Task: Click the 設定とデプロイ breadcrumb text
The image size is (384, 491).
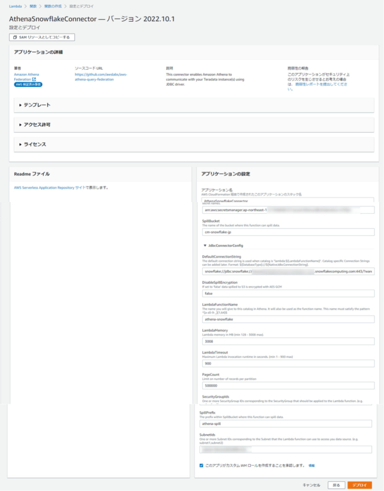Action: (x=82, y=6)
